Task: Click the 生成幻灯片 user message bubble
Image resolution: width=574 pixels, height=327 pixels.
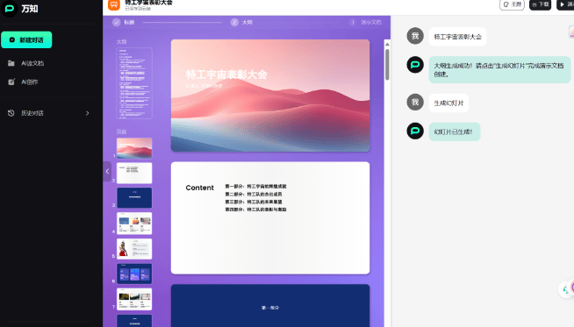Action: click(448, 103)
